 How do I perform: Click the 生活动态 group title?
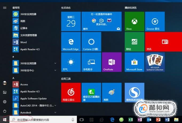click(66, 8)
